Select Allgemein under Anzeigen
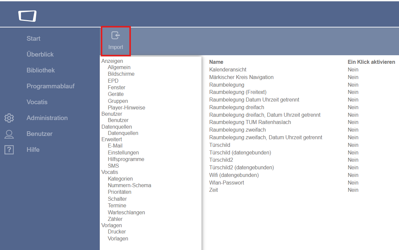Viewport: 399px width, 250px height. [x=119, y=67]
